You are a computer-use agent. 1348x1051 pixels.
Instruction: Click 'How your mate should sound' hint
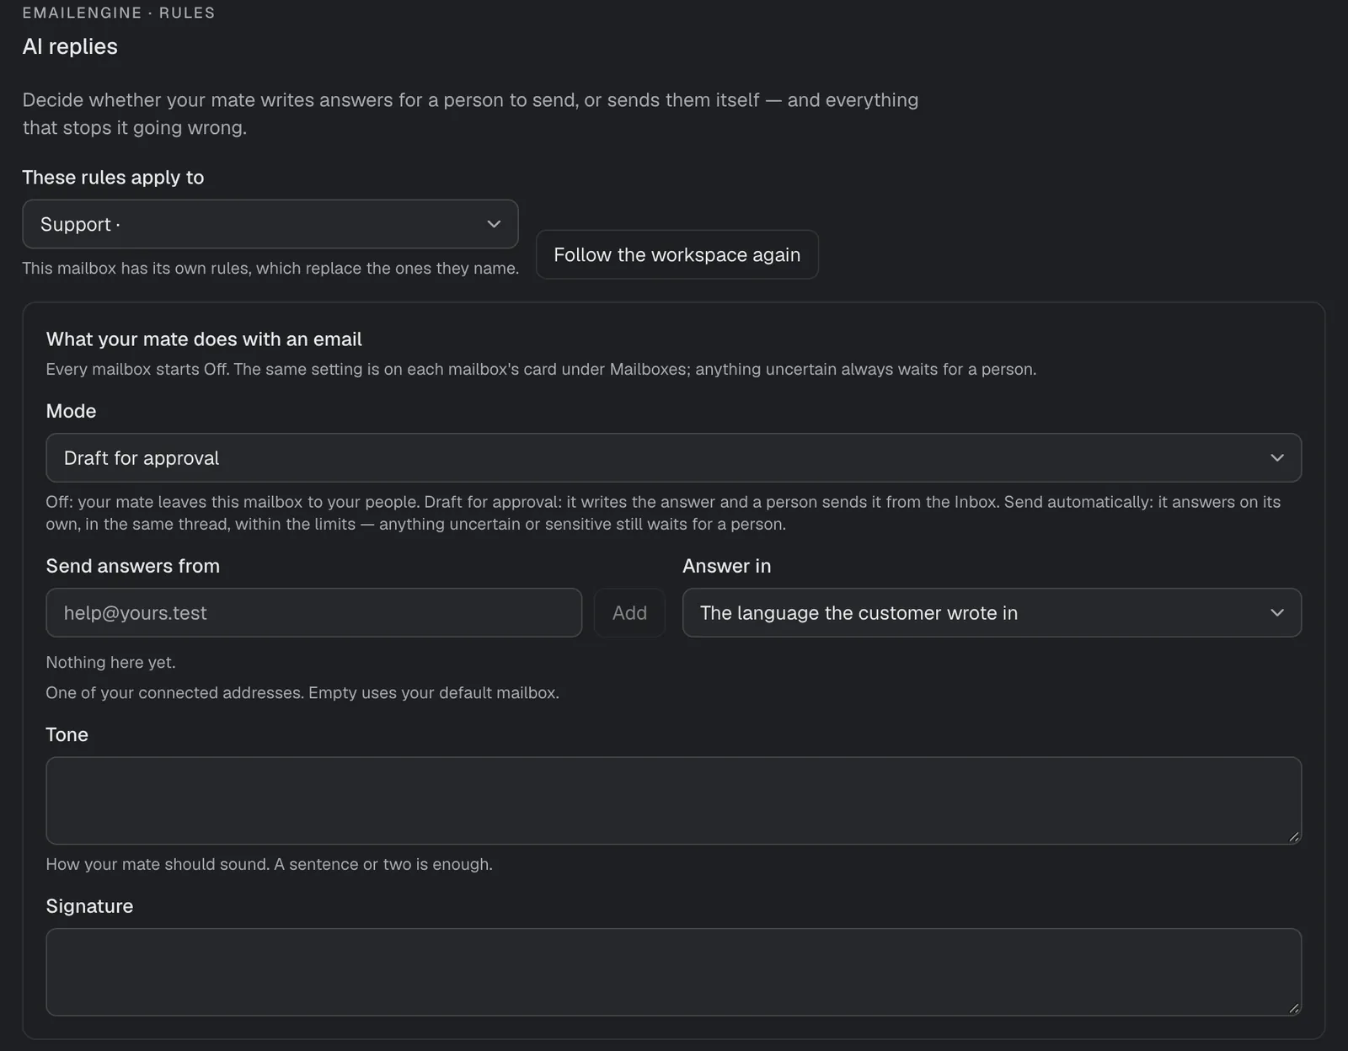point(270,864)
